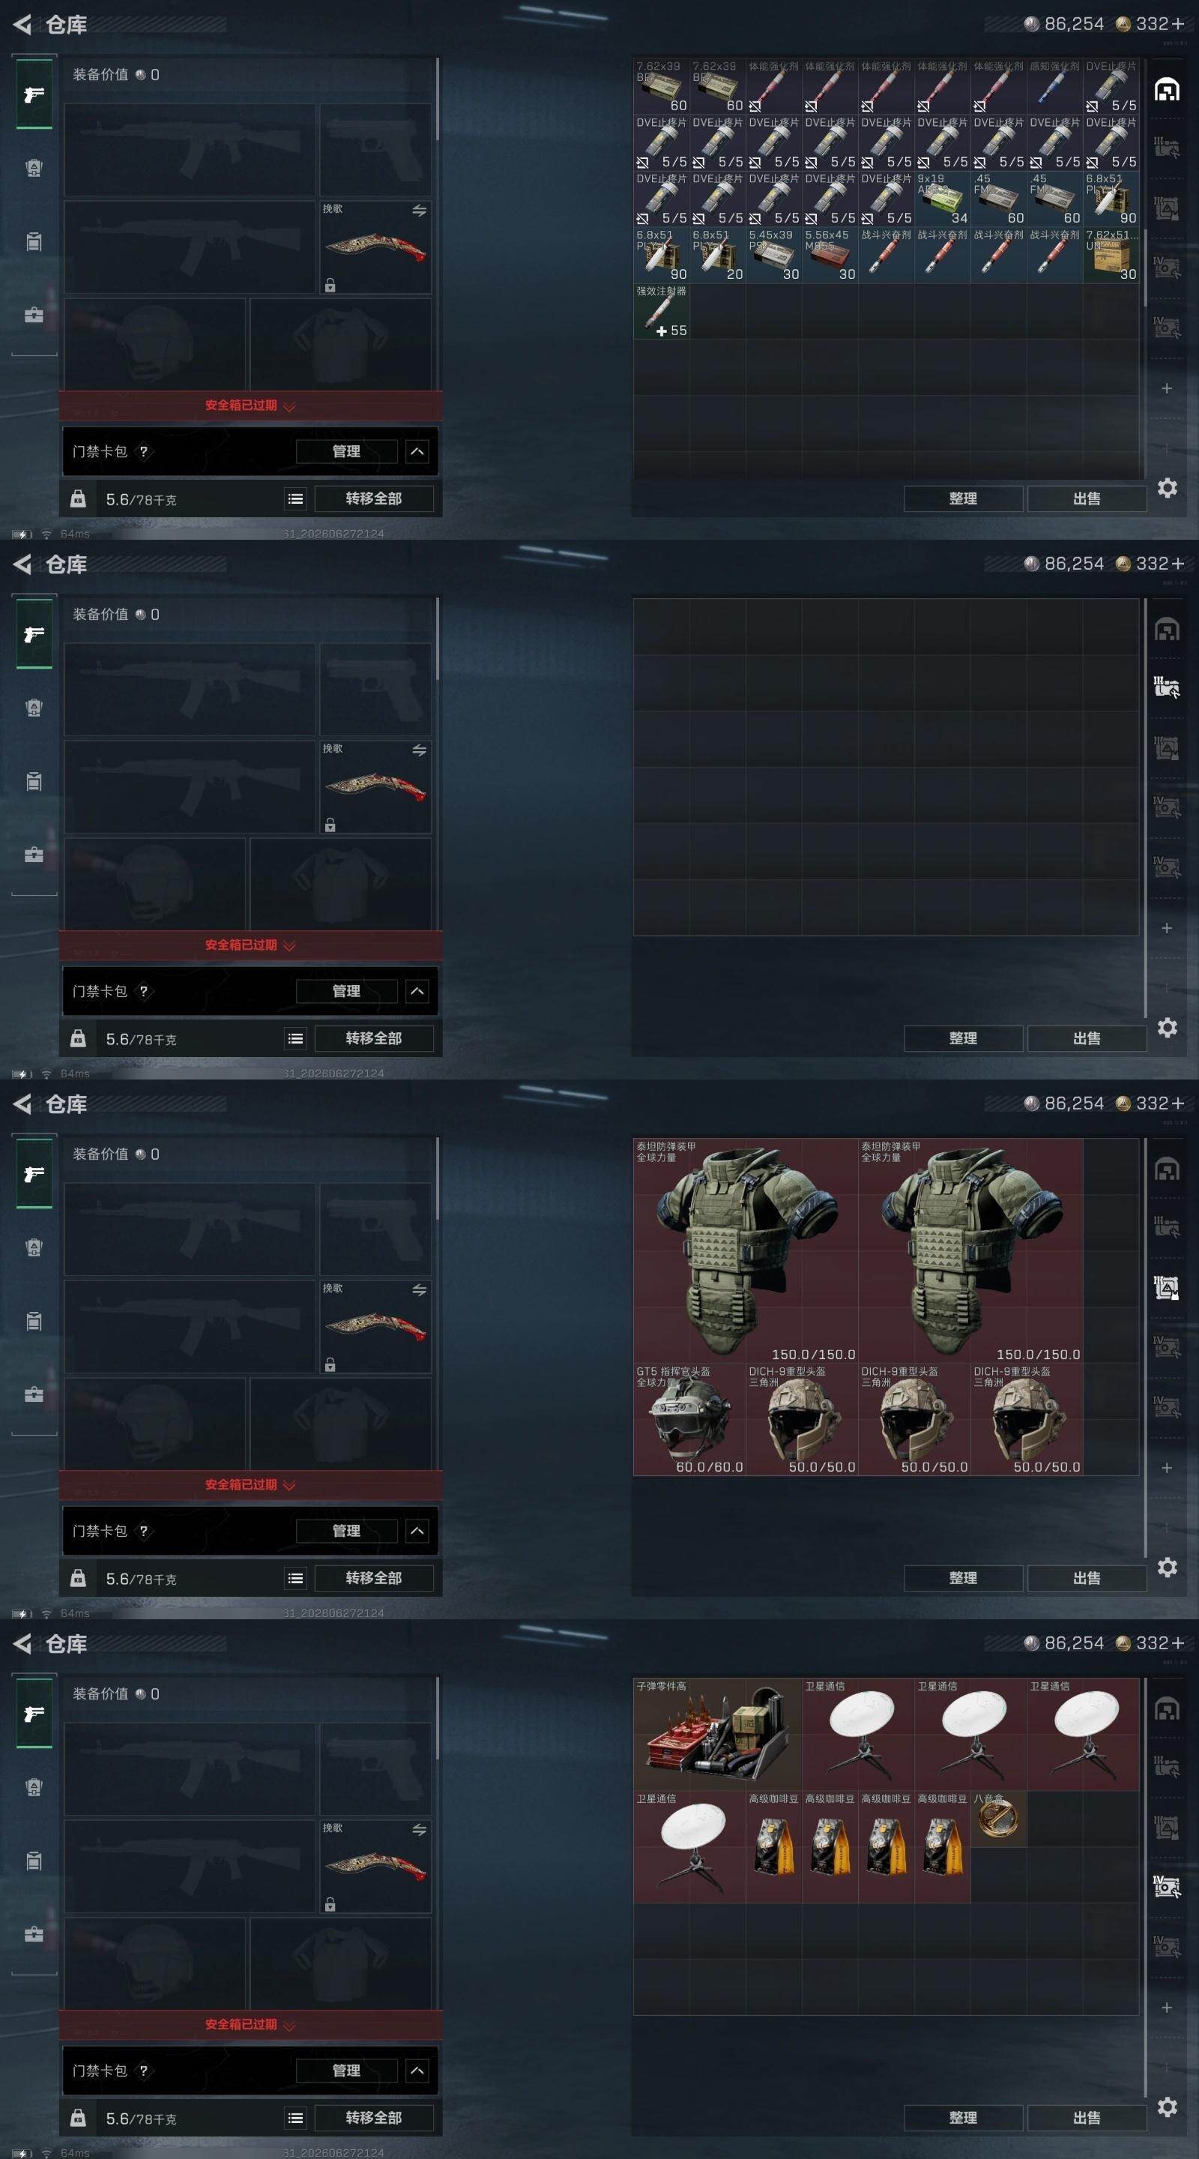Expand 安全箱已过期 chevron on empty-storage screen
This screenshot has width=1199, height=2159.
pos(289,946)
